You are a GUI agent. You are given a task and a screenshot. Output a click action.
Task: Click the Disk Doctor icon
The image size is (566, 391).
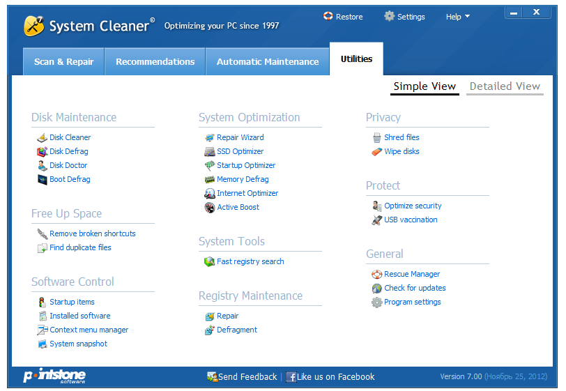pyautogui.click(x=43, y=165)
